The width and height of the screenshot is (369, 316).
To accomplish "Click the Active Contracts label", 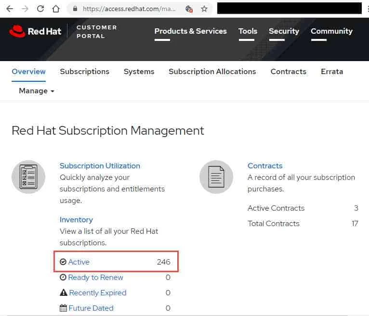I will tap(276, 208).
